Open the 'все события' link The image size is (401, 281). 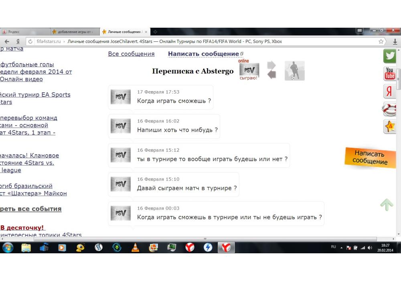31,209
